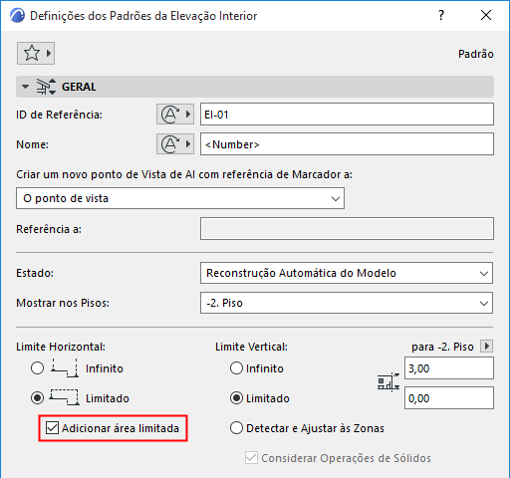510x478 pixels.
Task: Open the Mostrar nos Pisos dropdown
Action: 347,303
